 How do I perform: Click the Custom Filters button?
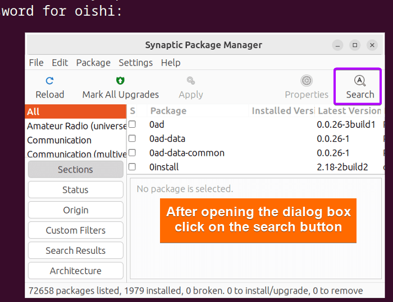[x=76, y=230]
